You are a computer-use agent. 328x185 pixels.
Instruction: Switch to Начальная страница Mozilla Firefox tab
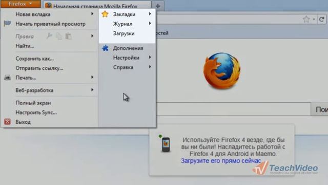click(97, 5)
